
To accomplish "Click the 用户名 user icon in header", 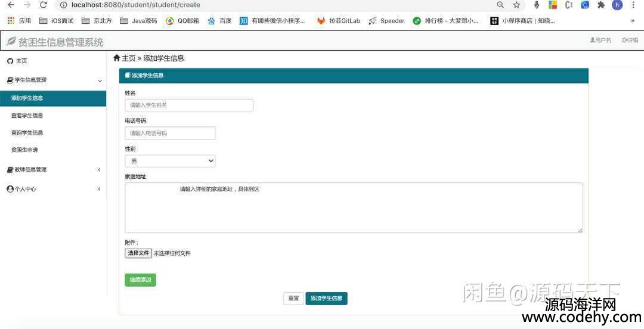I will 592,41.
